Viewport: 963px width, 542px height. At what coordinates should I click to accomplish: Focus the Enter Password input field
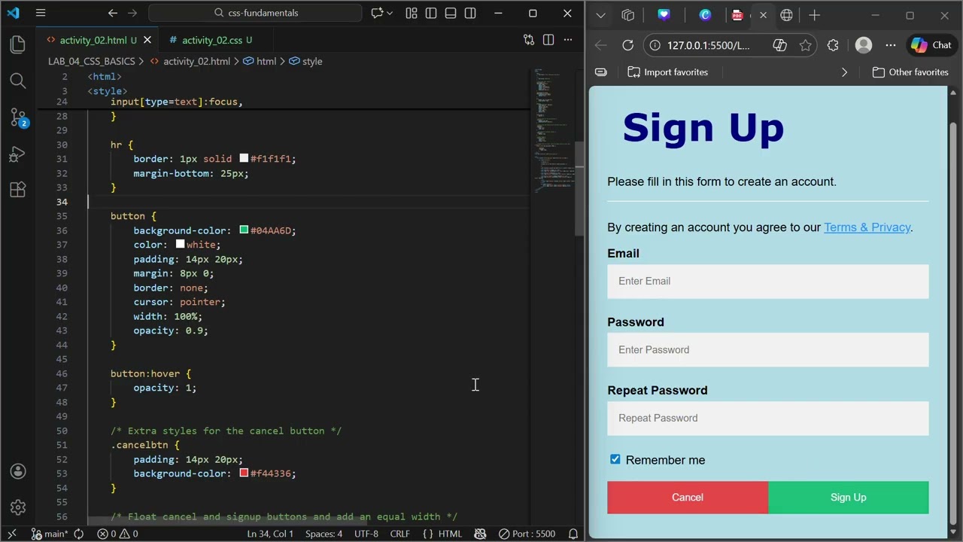(x=768, y=349)
